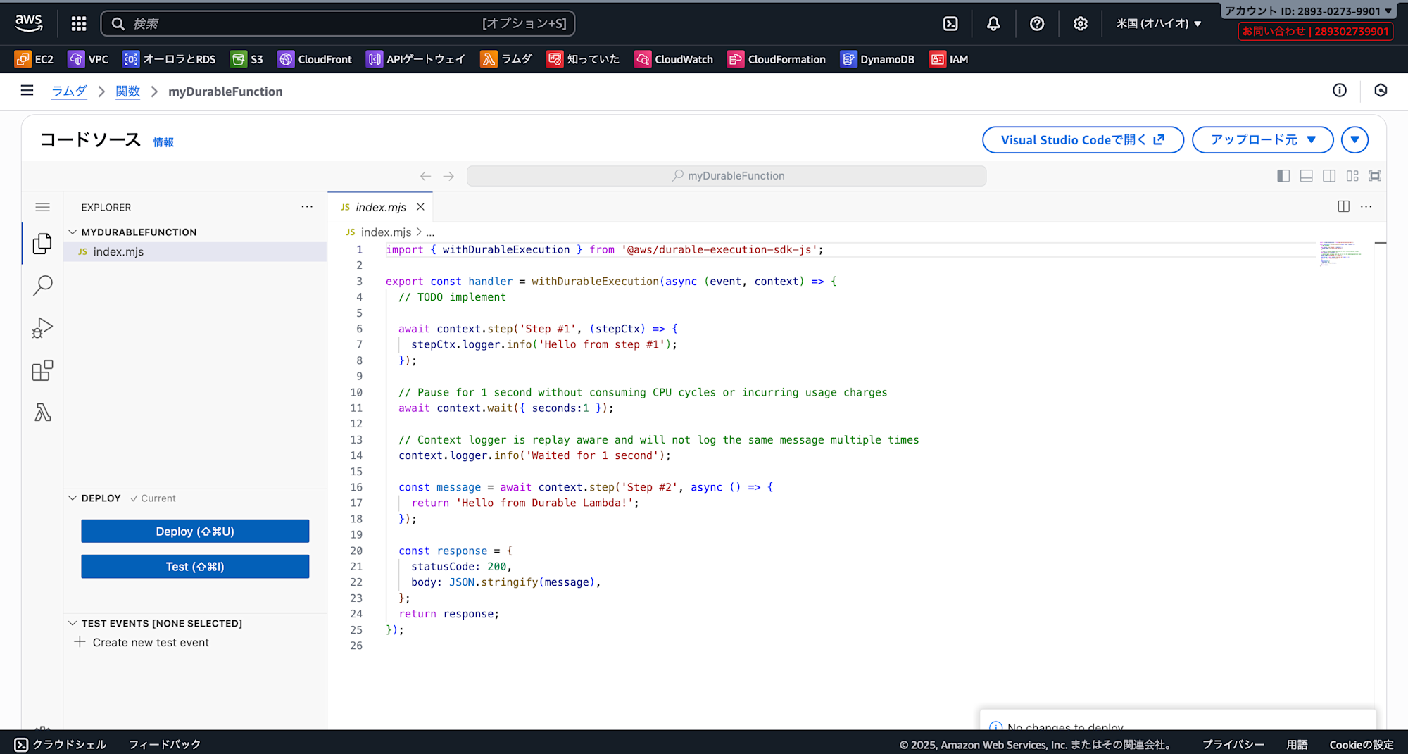Open the region selector 米国 (オハイオ)

click(x=1158, y=24)
